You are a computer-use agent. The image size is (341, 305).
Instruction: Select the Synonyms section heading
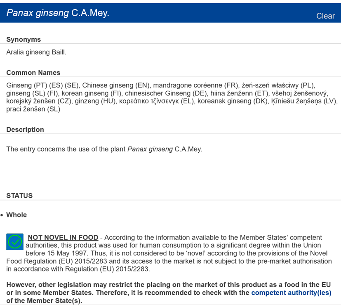click(x=24, y=39)
